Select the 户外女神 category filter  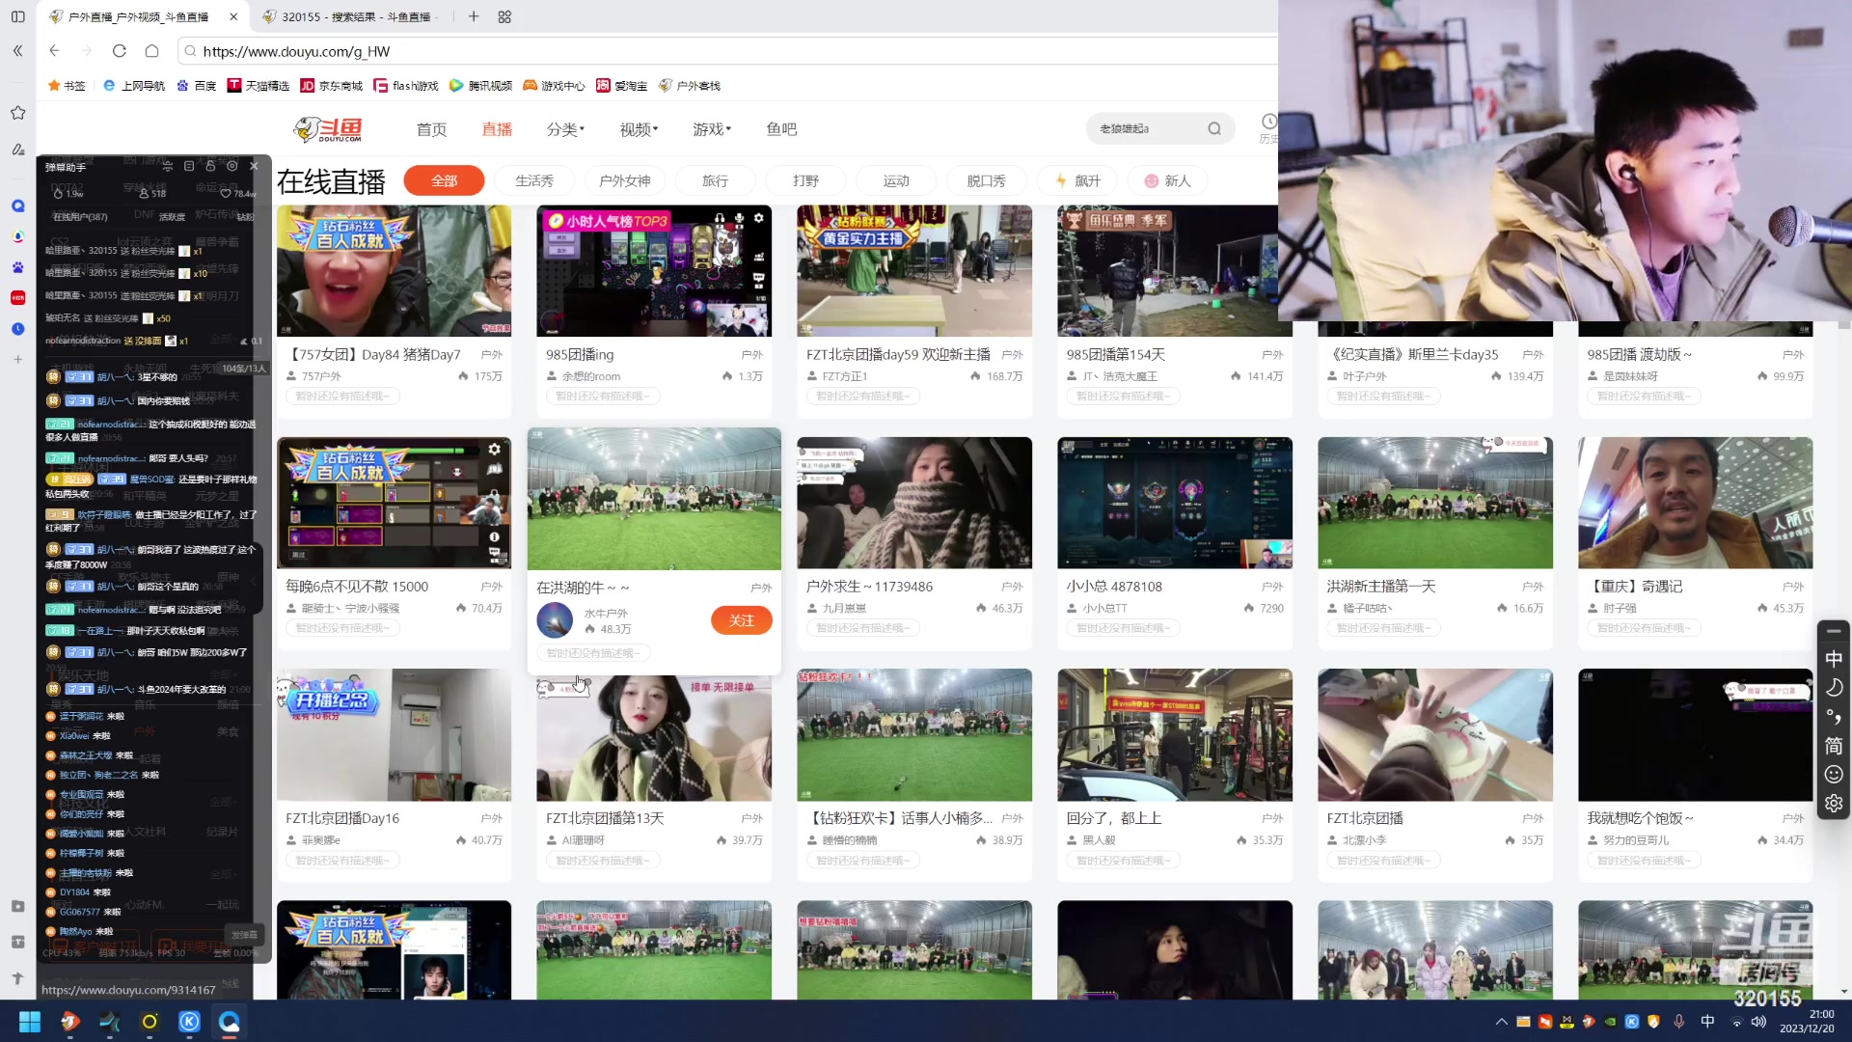click(x=625, y=180)
